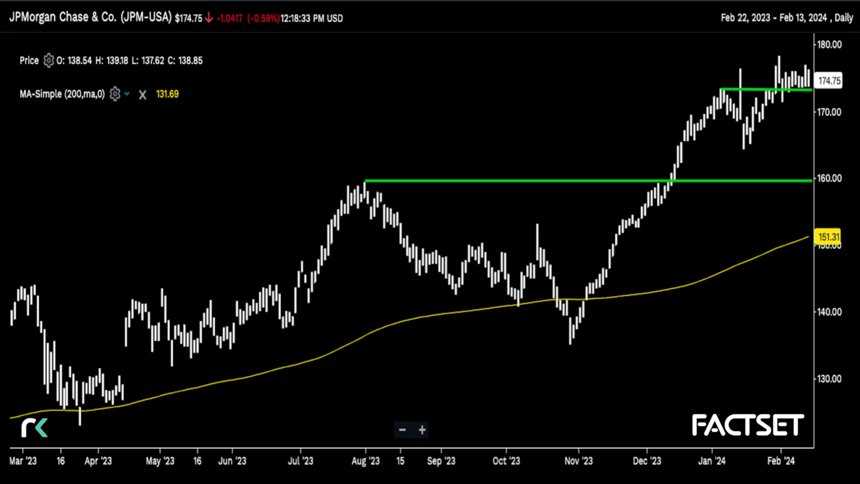
Task: Click the Price legend label
Action: [x=29, y=61]
